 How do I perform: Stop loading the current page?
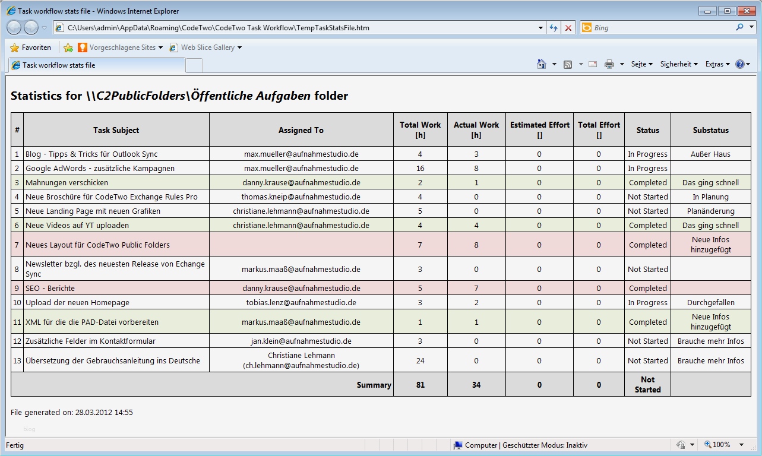click(x=568, y=27)
